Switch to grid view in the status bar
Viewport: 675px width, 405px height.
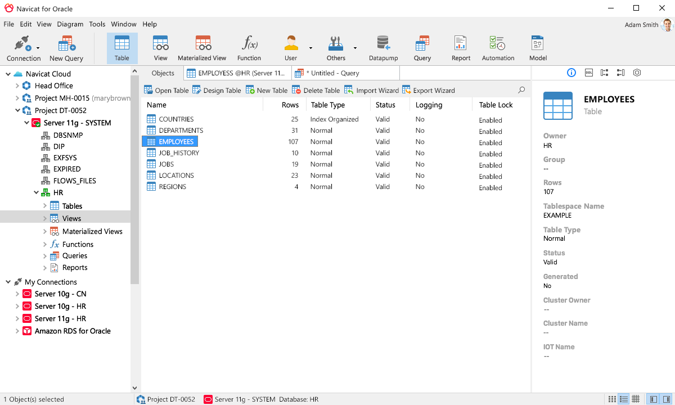tap(636, 399)
